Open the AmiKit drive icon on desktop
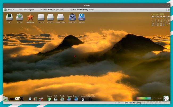The image size is (173, 107). point(19,17)
